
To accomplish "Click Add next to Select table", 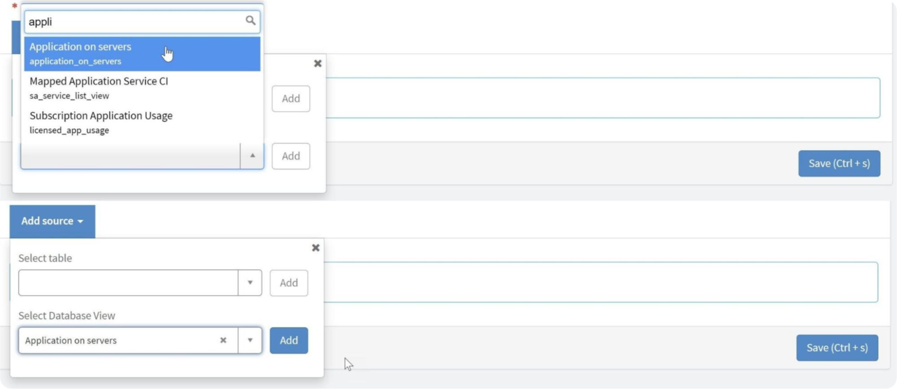I will (288, 283).
